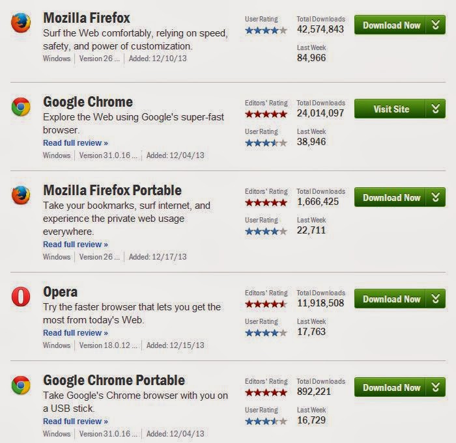Click the Mozilla Firefox Portable logo icon
Image resolution: width=456 pixels, height=443 pixels.
(x=21, y=195)
